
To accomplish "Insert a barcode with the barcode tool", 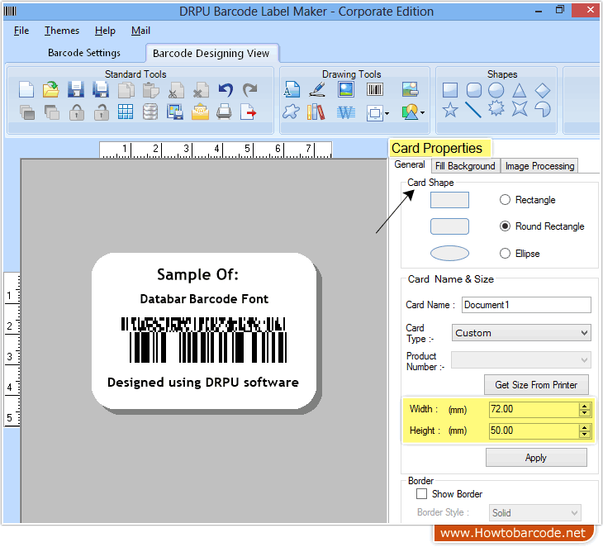I will pos(374,89).
